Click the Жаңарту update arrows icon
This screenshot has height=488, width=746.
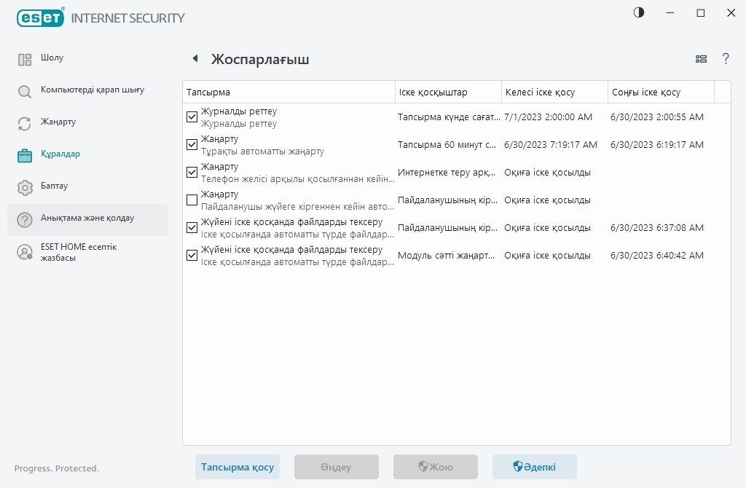point(25,124)
